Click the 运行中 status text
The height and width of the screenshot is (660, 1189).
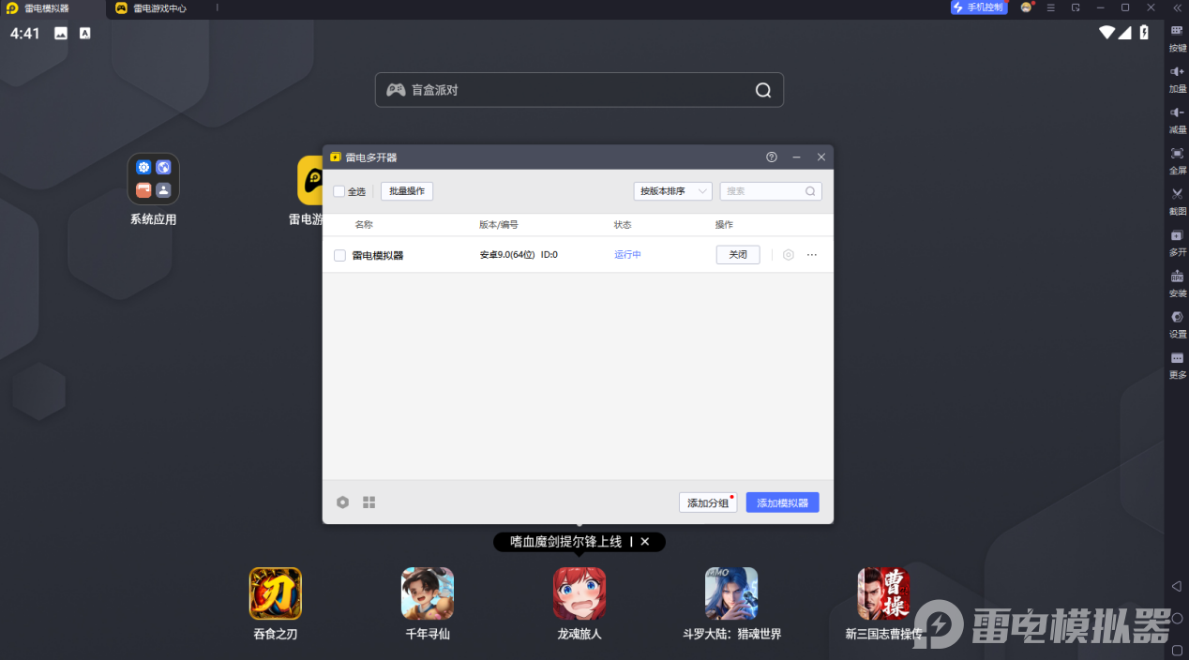tap(627, 254)
